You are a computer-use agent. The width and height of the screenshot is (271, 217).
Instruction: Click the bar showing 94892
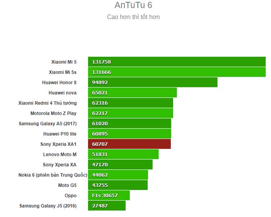coord(153,82)
